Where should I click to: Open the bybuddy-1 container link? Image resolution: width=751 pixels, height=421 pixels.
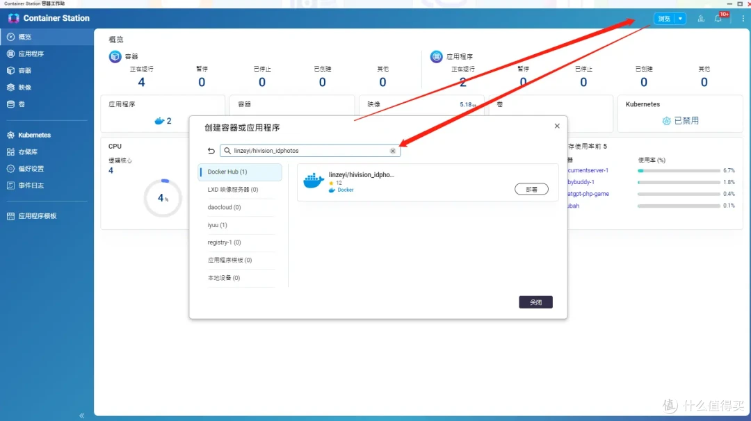[x=581, y=182]
